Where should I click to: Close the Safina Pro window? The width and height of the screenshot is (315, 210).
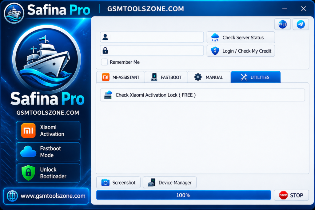click(303, 9)
